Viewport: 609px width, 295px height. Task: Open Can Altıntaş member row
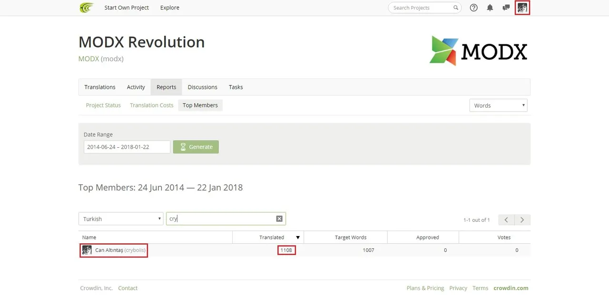tap(304, 250)
